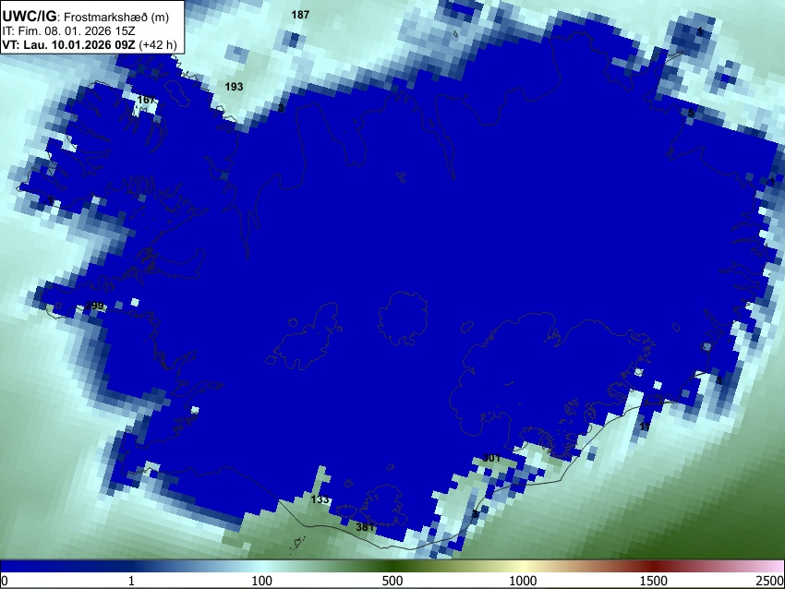
Task: Click the UWC/IG title text
Action: [29, 16]
